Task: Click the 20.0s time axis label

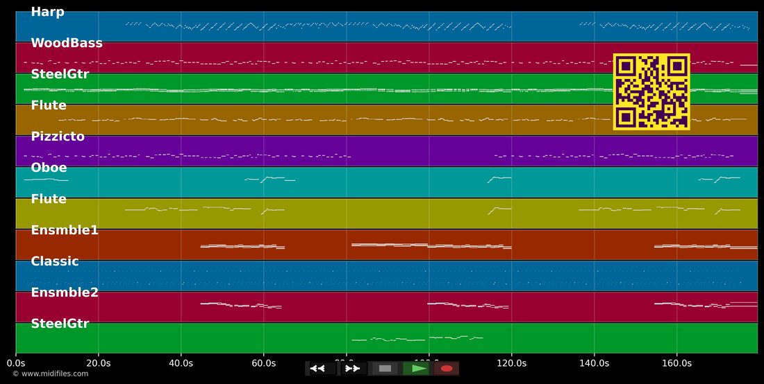Action: tap(99, 363)
